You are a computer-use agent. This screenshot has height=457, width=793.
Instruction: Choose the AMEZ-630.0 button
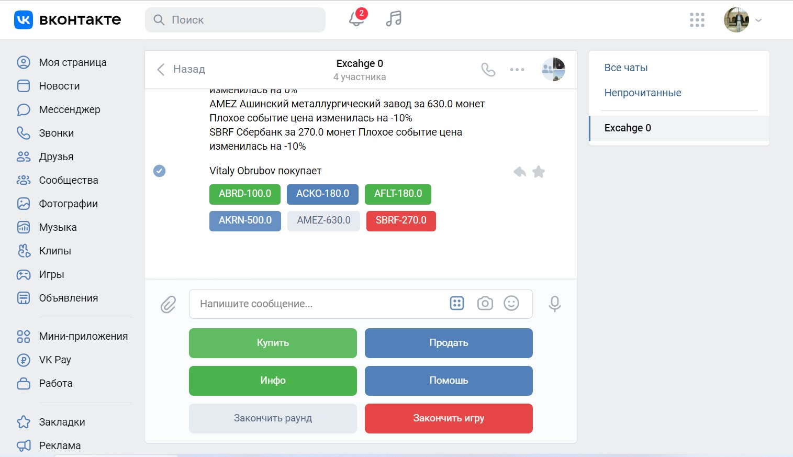click(x=323, y=220)
